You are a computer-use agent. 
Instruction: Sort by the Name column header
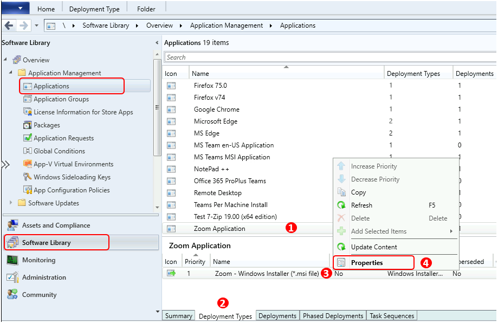[x=287, y=73]
